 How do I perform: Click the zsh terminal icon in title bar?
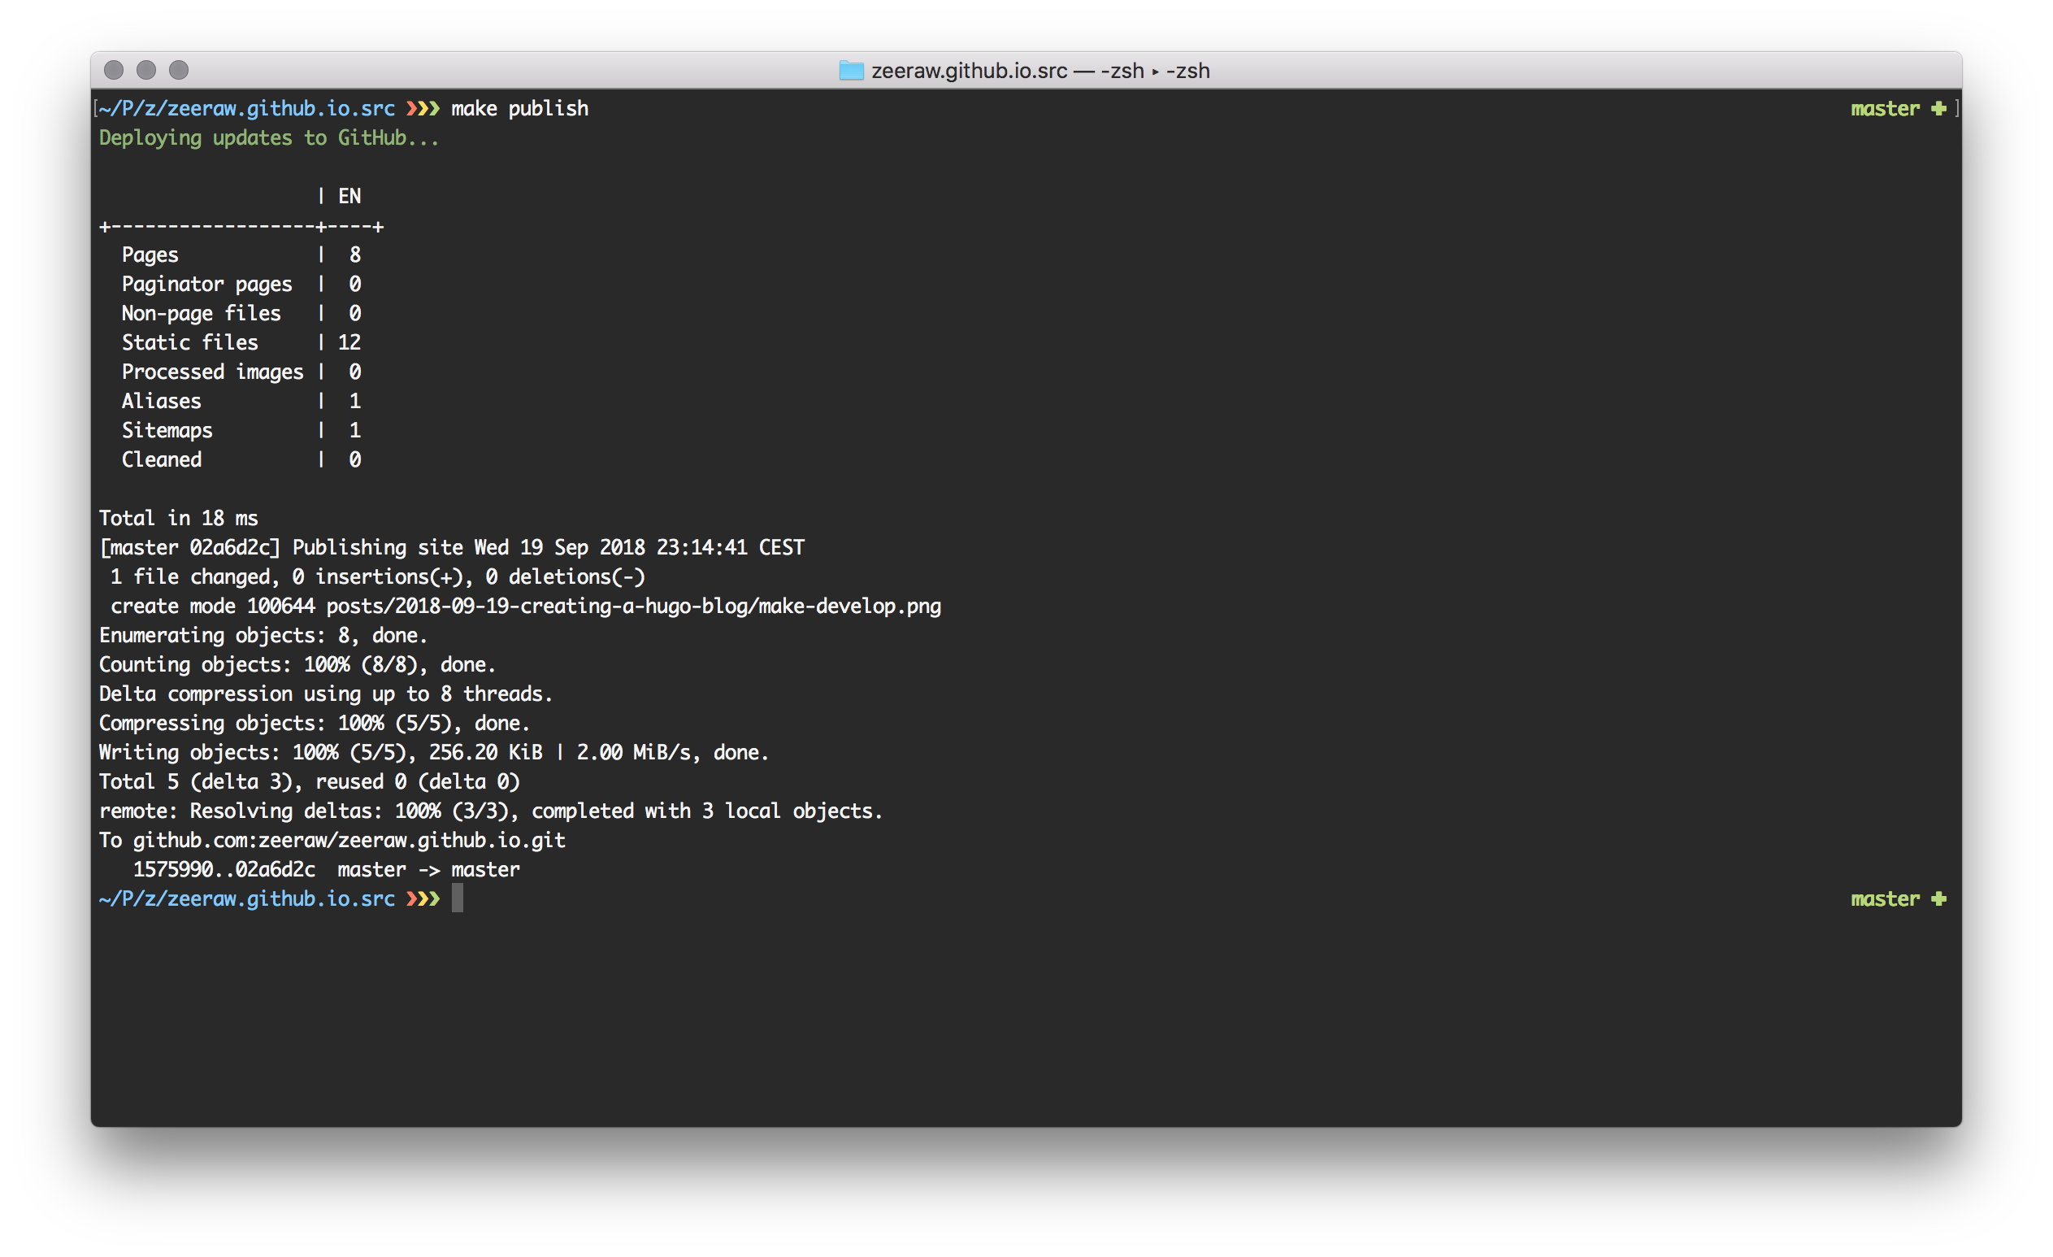850,69
